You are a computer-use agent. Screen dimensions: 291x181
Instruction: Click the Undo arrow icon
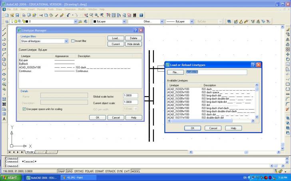[x=68, y=15]
